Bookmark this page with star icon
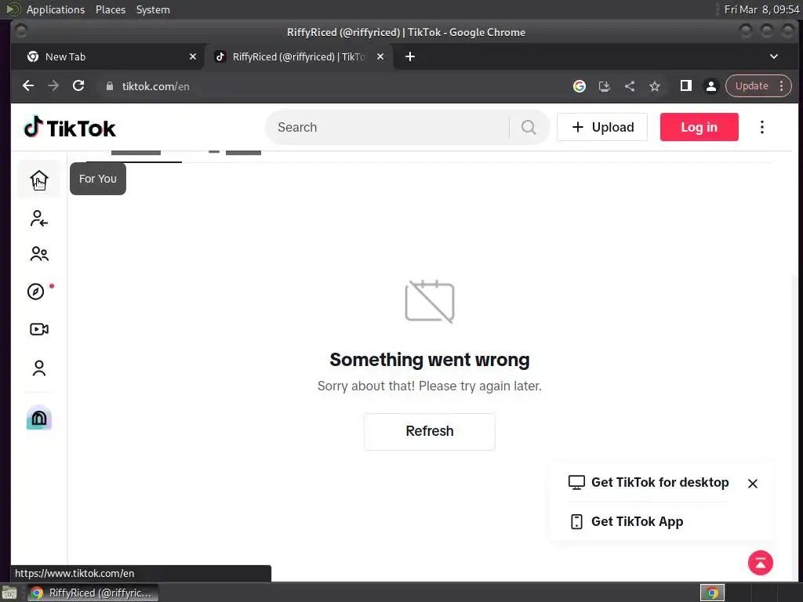 [655, 86]
